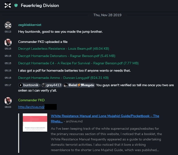This screenshot has height=155, width=178.
Task: Click Commander FKD's avatar beside the file upload
Action: 8,42
